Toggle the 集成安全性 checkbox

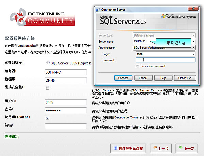47,88
